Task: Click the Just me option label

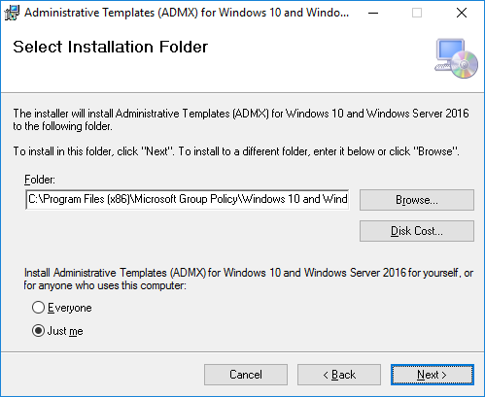Action: (x=65, y=331)
